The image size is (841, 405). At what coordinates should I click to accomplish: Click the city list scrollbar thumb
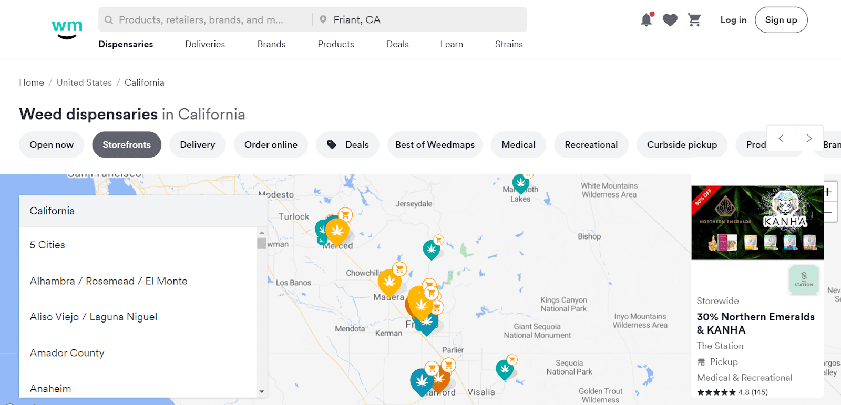[x=262, y=243]
